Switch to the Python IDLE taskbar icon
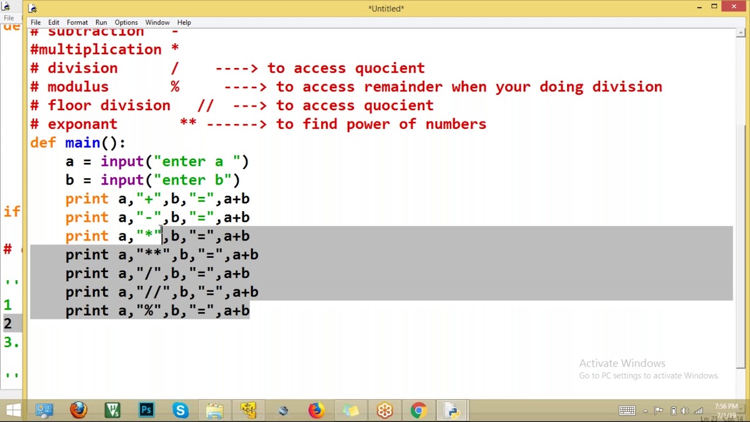 (x=452, y=410)
